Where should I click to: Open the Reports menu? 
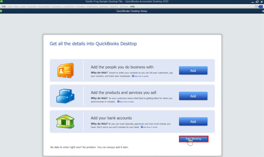pyautogui.click(x=114, y=6)
